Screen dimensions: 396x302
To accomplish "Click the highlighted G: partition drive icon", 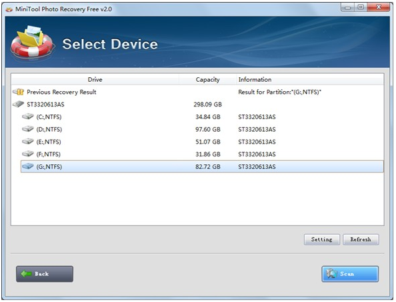I will click(28, 166).
